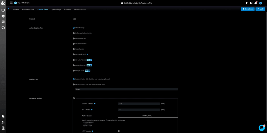This screenshot has height=133, width=267.
Task: Toggle dark/light theme contrast icon
Action: [x=247, y=3]
